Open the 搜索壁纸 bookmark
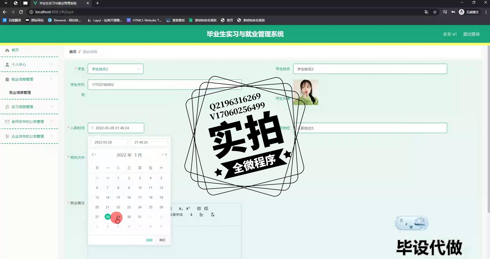Image resolution: width=490 pixels, height=259 pixels. [176, 20]
